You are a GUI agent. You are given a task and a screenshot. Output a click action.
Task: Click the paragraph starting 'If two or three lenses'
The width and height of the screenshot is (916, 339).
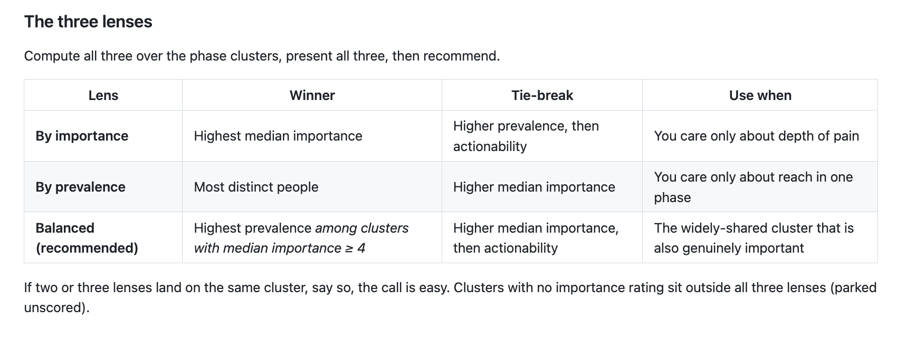pyautogui.click(x=450, y=297)
